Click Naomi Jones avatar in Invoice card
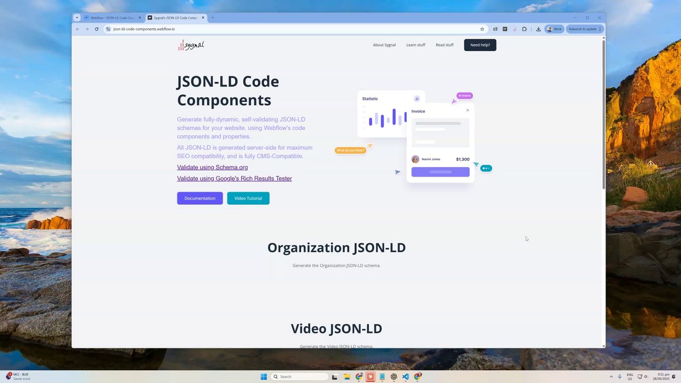This screenshot has width=681, height=383. (x=416, y=159)
